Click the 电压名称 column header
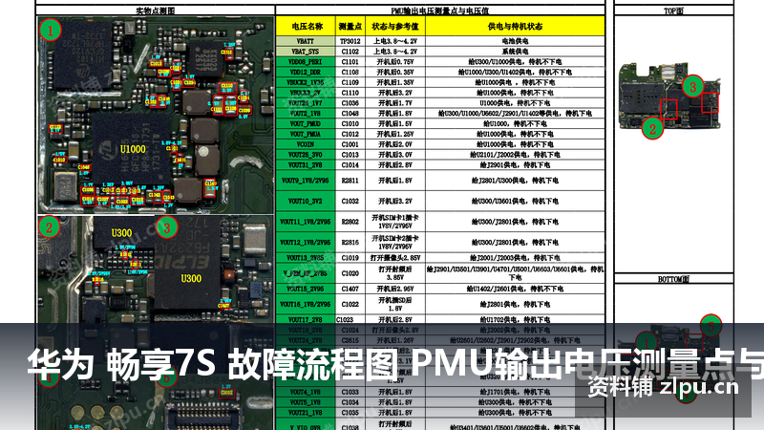Screen dimensions: 764x430 [x=306, y=27]
